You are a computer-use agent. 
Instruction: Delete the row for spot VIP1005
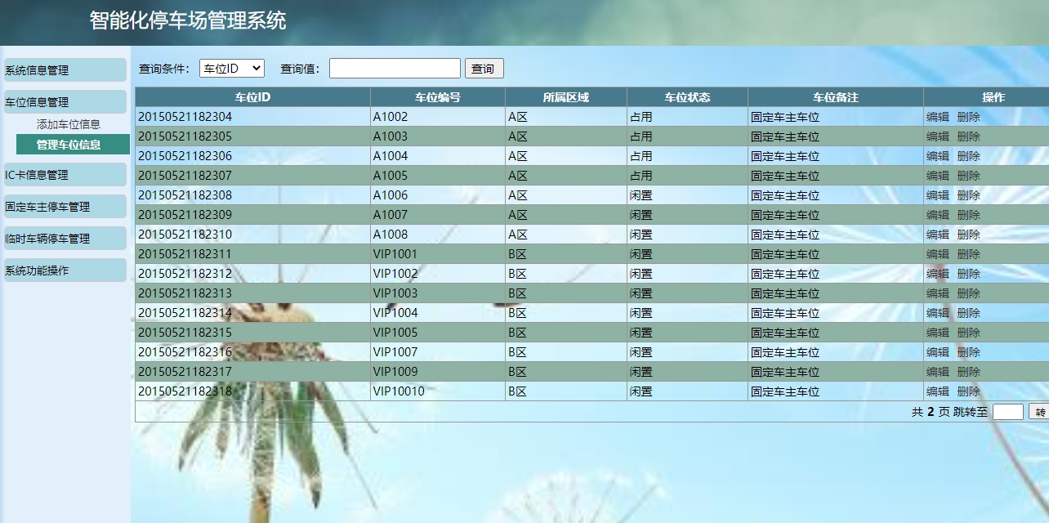pos(968,333)
